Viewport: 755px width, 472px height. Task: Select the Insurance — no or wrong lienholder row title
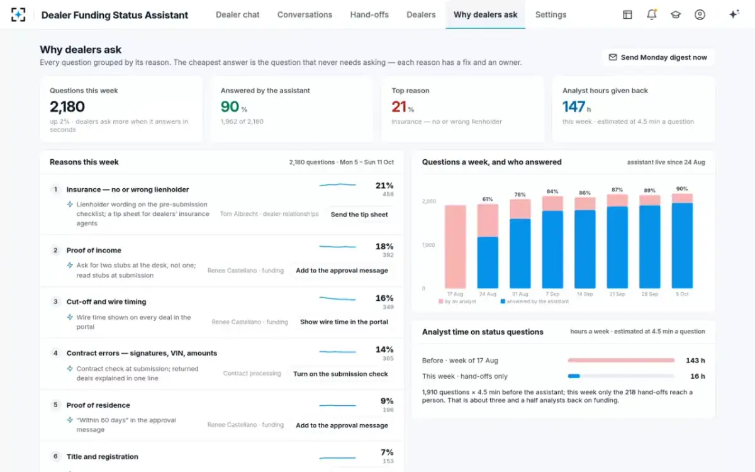pos(128,189)
